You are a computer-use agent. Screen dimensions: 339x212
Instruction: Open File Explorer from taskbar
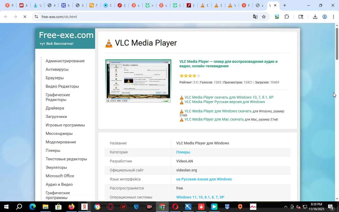[x=45, y=207]
